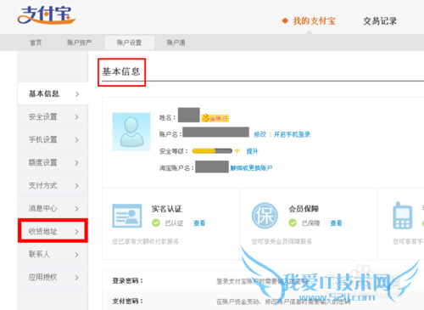Click 查看 under 会员保障
This screenshot has width=424, height=310.
[x=336, y=223]
